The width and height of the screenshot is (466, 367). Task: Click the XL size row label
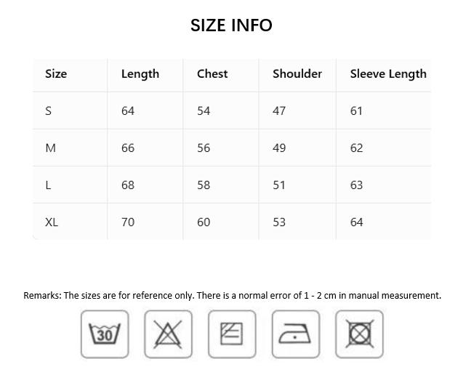click(52, 222)
